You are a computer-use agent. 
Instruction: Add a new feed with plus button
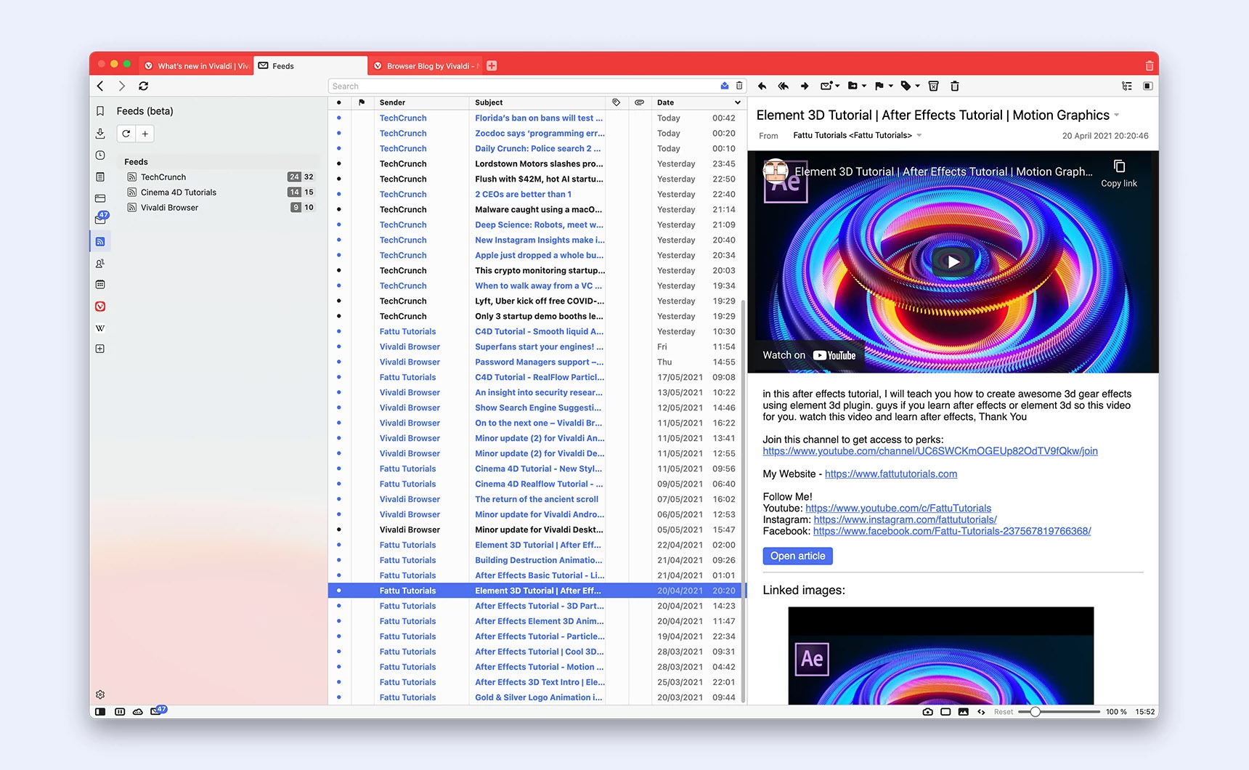coord(145,134)
